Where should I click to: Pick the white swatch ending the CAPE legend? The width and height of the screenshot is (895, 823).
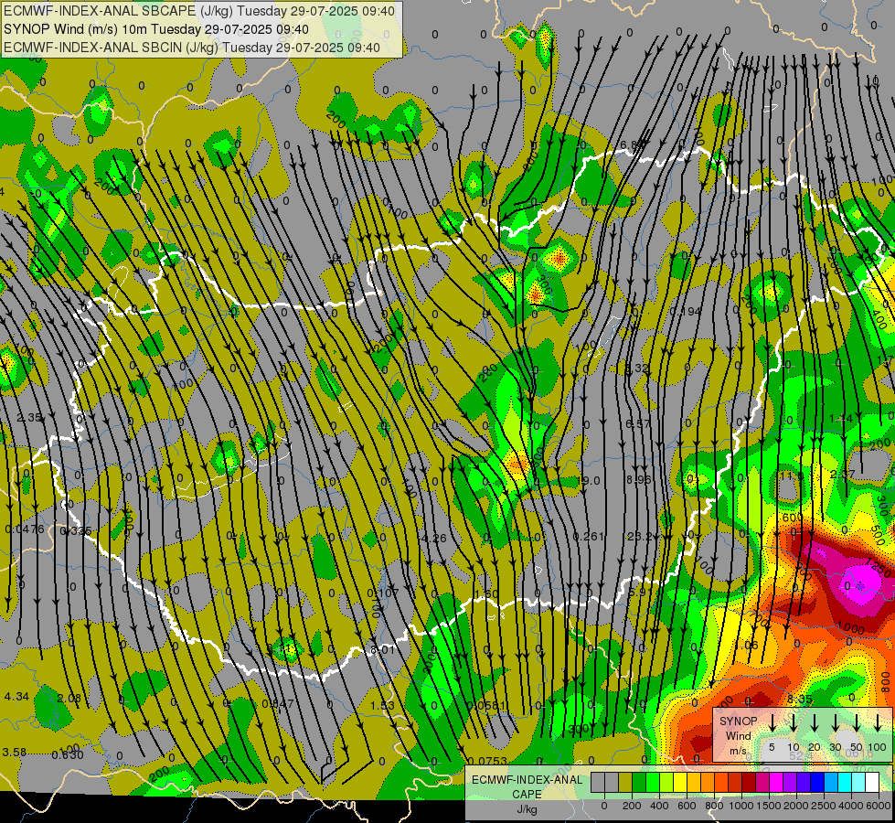(872, 783)
